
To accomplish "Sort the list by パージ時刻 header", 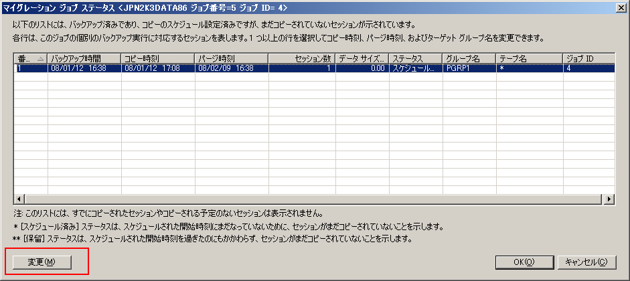I will pyautogui.click(x=231, y=58).
